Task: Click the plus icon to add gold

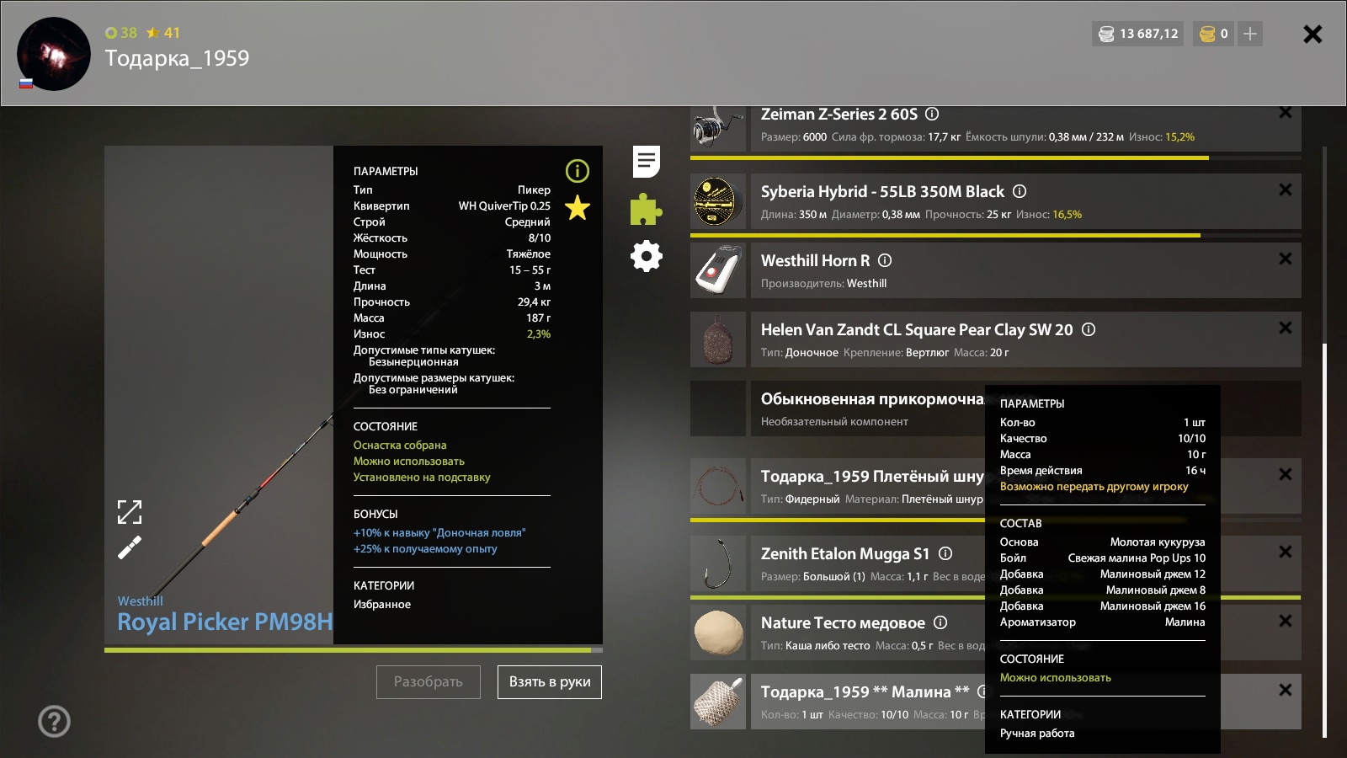Action: pos(1250,34)
